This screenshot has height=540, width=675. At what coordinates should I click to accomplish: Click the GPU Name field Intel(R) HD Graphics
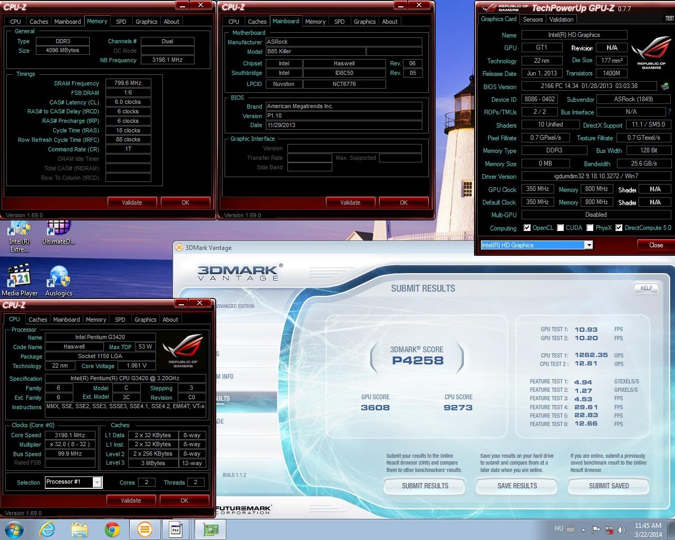pos(574,35)
